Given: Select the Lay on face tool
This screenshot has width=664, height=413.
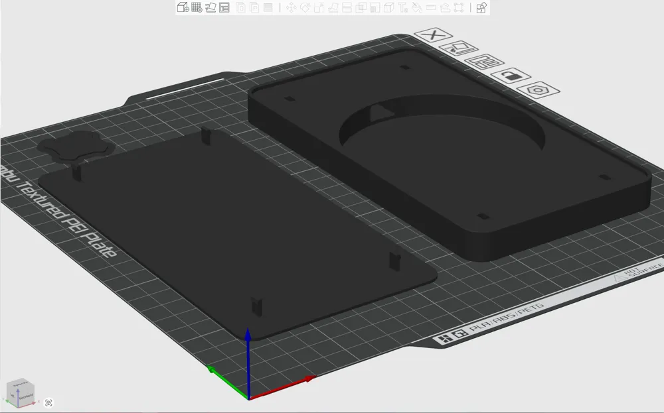Looking at the screenshot, I should 333,7.
